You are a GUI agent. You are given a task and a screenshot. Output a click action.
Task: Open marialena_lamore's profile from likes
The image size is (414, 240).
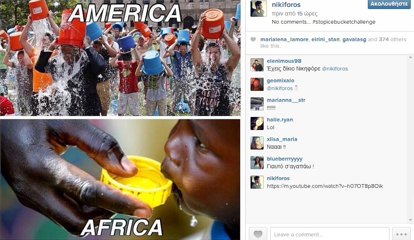tap(284, 40)
